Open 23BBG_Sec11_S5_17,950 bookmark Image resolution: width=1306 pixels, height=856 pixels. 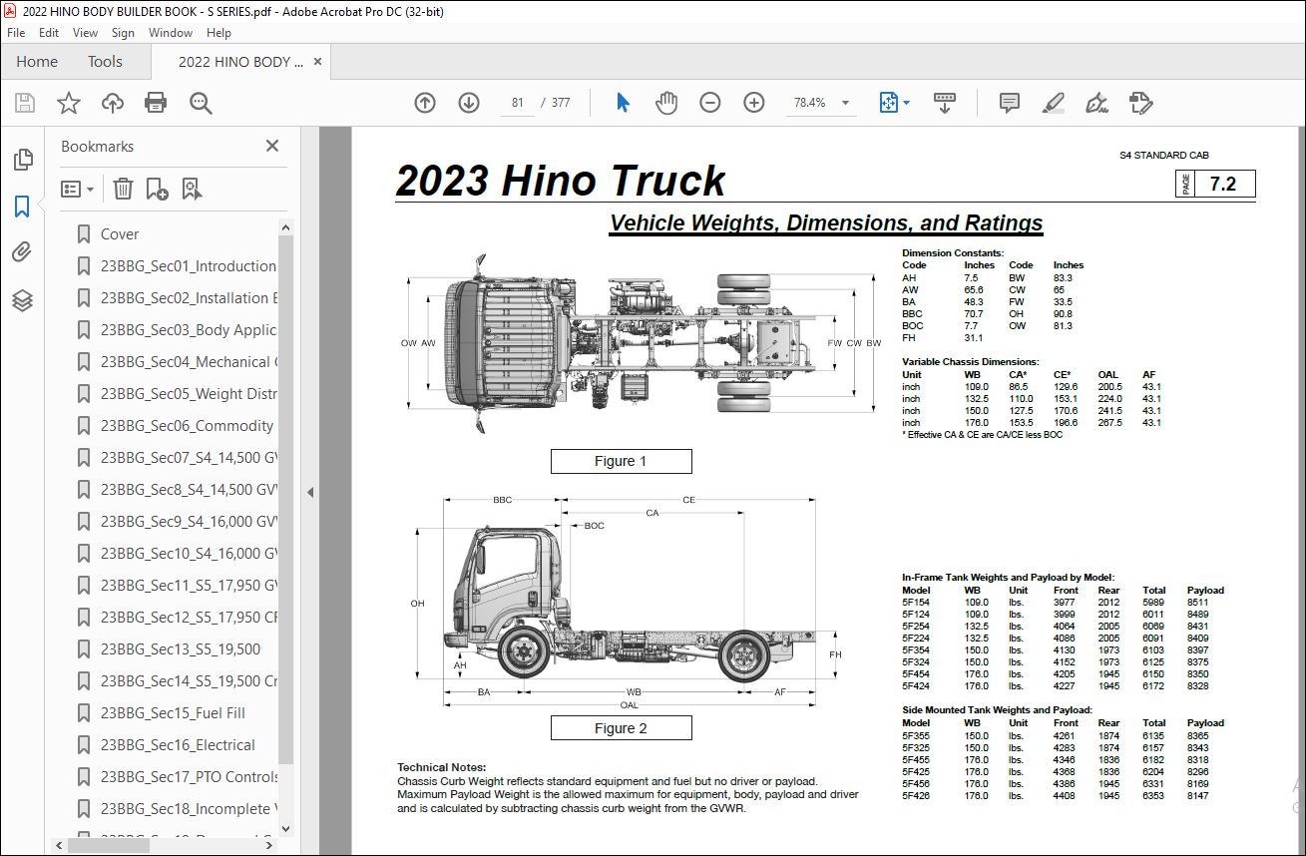coord(189,586)
